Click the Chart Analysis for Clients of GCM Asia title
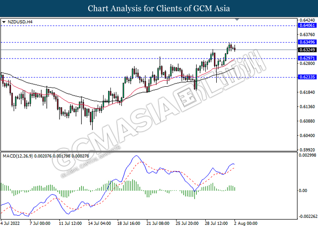Screen dimensions: 318x227 point(159,9)
